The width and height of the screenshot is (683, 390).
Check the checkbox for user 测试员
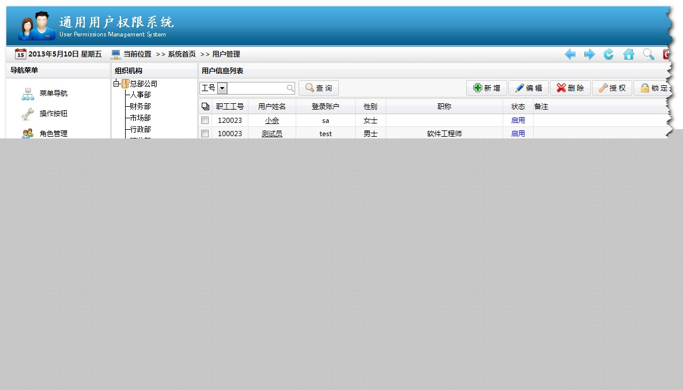point(205,133)
